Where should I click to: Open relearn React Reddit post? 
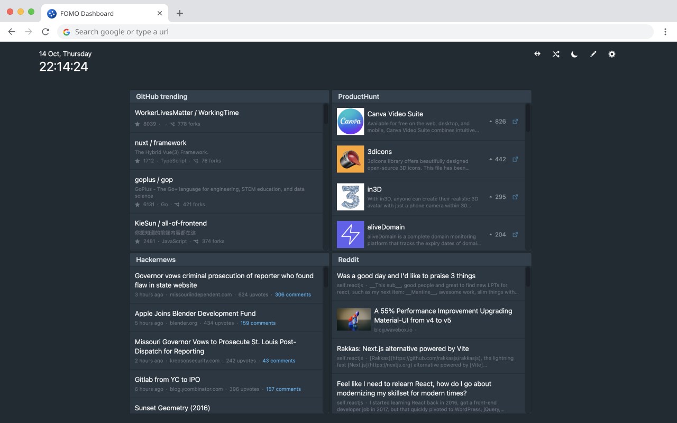point(414,389)
